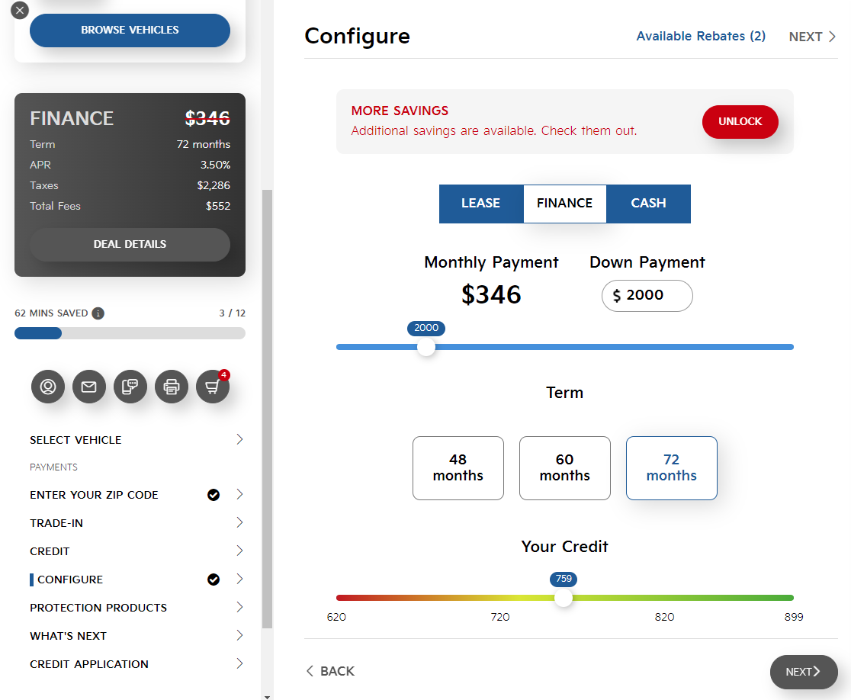Click the red Unlock button

[x=740, y=122]
